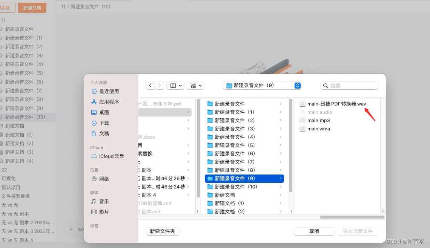Open the 新建录音文件（9）folder path popup
430x248 pixels.
(262, 86)
